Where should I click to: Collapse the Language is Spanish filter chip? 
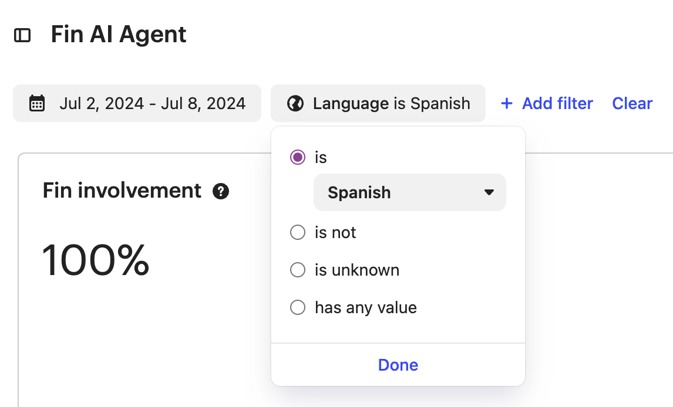click(378, 103)
